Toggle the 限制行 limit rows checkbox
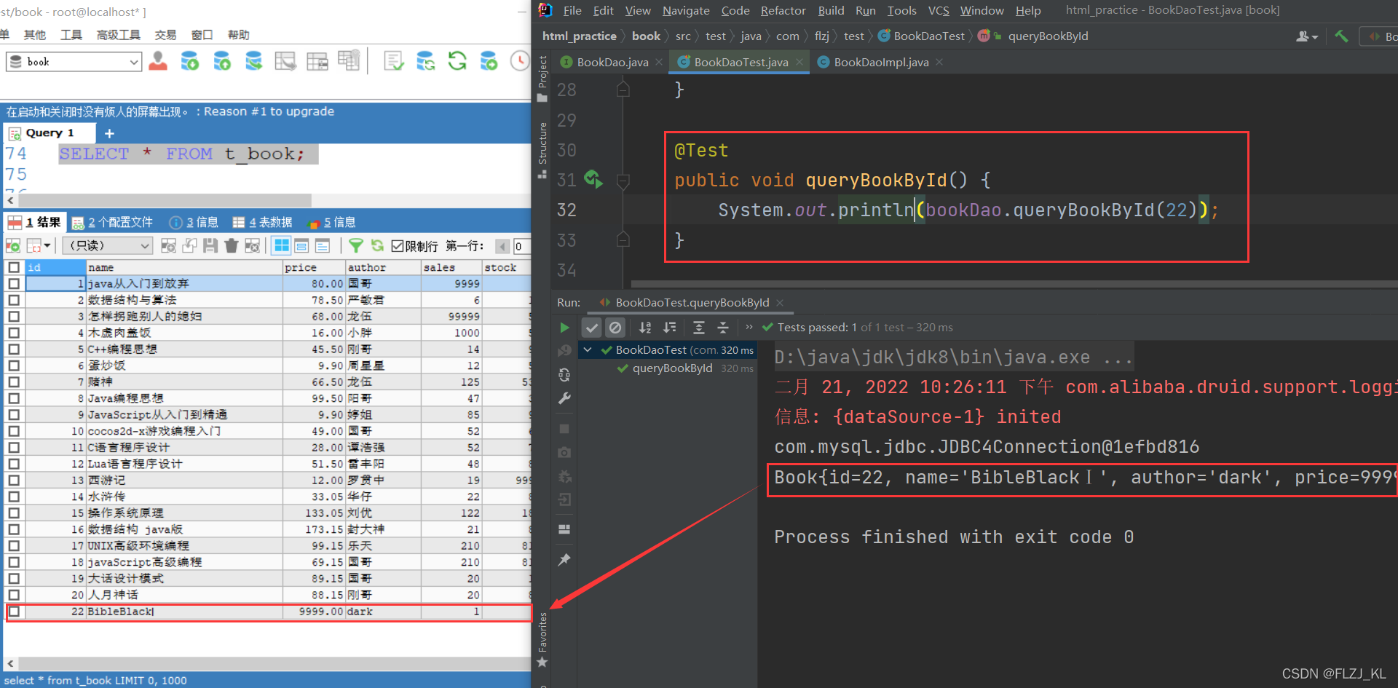1398x688 pixels. coord(398,245)
